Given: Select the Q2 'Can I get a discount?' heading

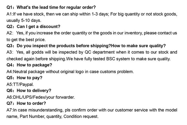Looking at the screenshot, I should pyautogui.click(x=33, y=27).
